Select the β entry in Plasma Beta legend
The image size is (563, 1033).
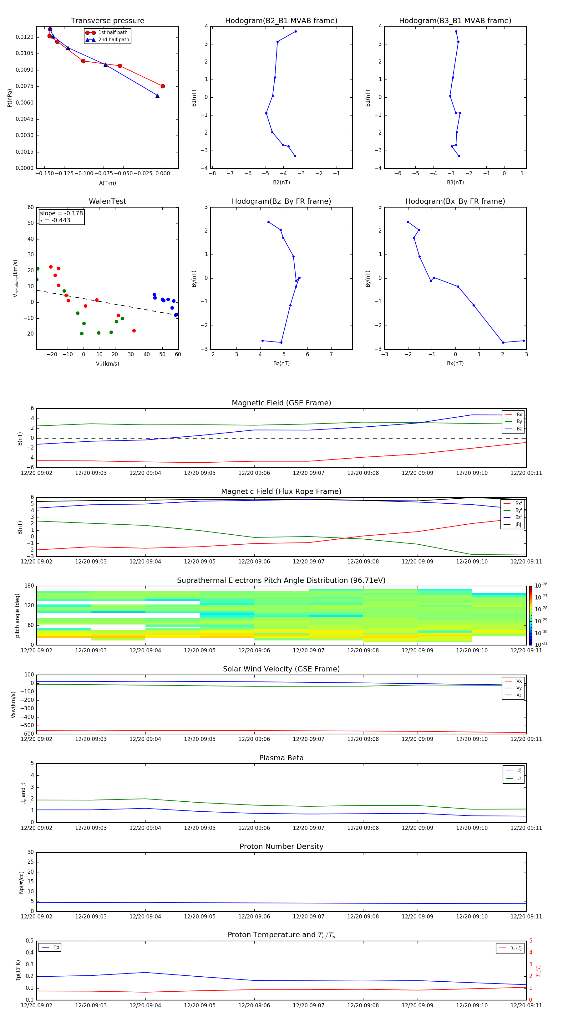514,779
